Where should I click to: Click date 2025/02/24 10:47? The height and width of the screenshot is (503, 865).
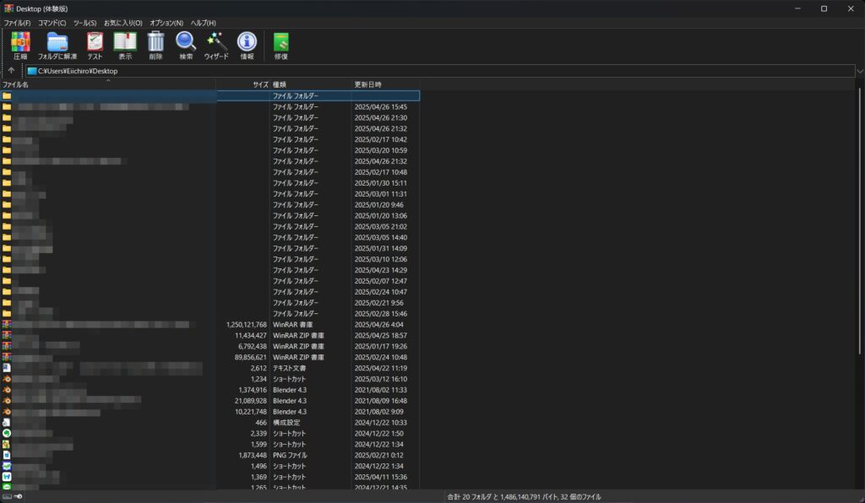(x=381, y=291)
